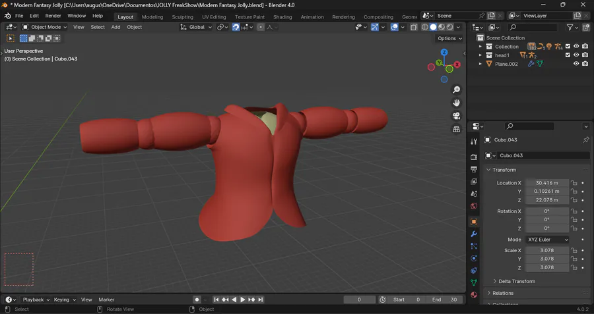Open the outliner filter dropdown

point(572,27)
